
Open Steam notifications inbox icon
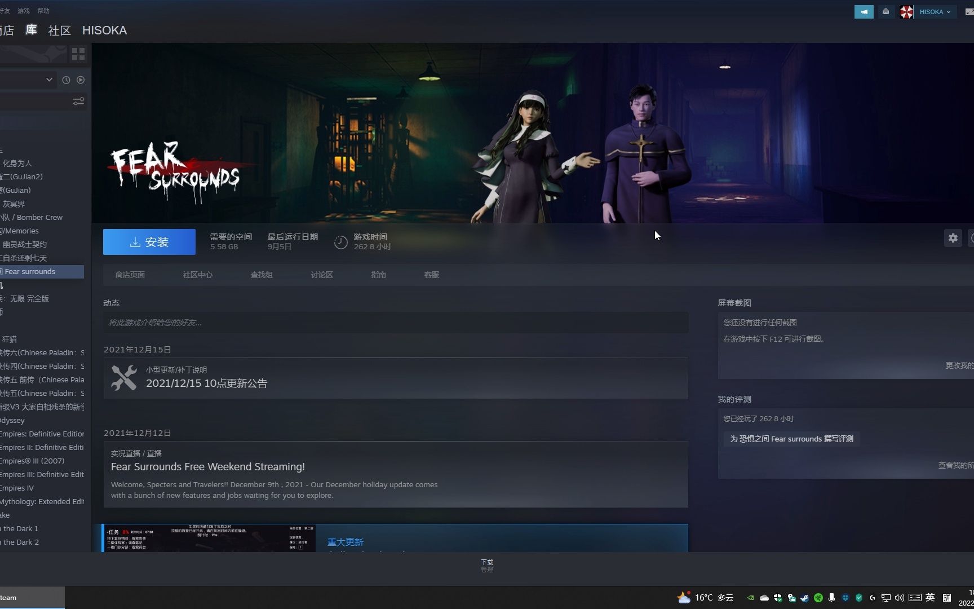[x=886, y=11]
